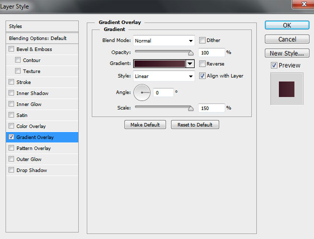
Task: Open the Style Linear dropdown
Action: tap(164, 76)
